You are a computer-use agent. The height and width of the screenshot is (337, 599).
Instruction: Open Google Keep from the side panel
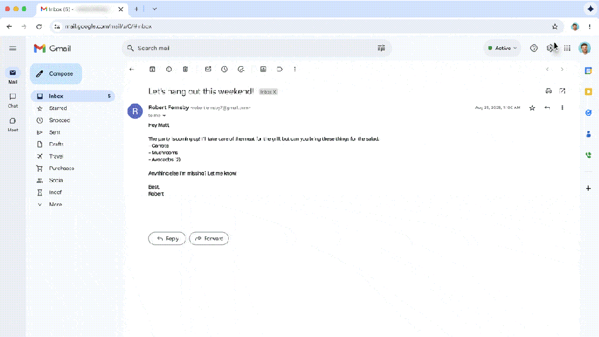click(588, 92)
